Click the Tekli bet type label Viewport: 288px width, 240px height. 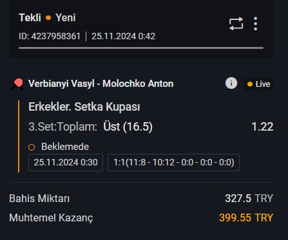[x=30, y=17]
